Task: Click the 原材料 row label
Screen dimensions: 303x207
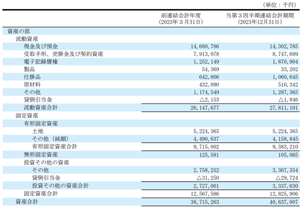Action: 32,84
